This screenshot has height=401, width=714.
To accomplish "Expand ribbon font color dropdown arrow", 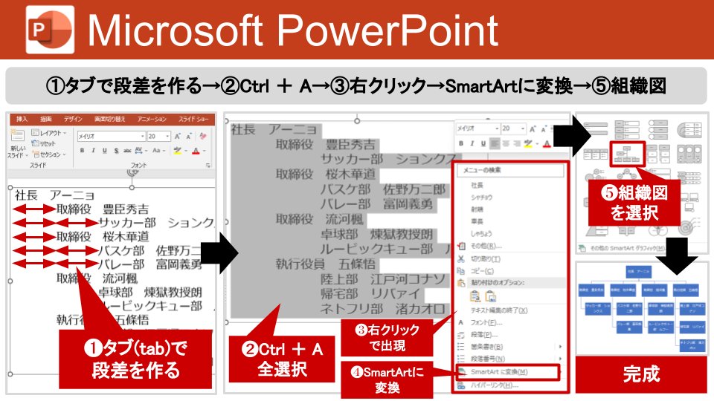I will coord(204,151).
